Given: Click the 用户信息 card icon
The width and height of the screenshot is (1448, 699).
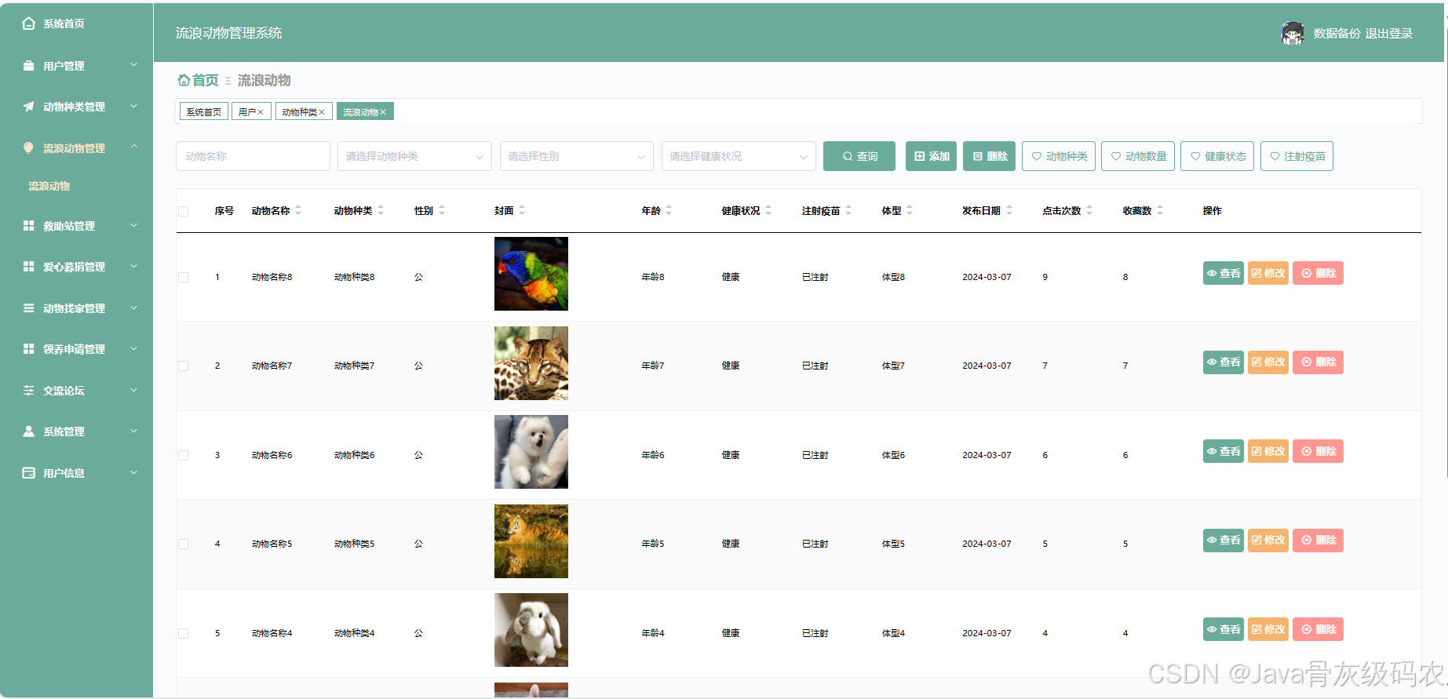Looking at the screenshot, I should [29, 473].
